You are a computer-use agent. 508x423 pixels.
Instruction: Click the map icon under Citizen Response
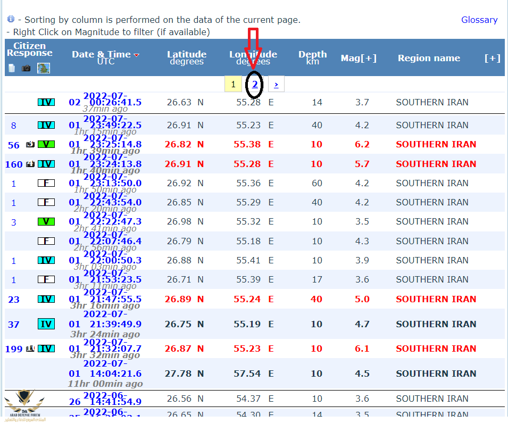tap(44, 68)
